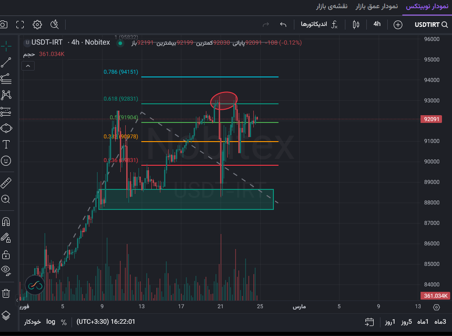The height and width of the screenshot is (336, 452).
Task: Select the 0.786 (94151) Fibonacci label
Action: (121, 71)
